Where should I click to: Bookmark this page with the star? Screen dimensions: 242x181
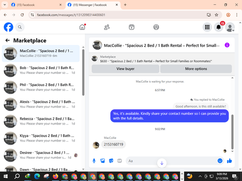tap(216, 15)
